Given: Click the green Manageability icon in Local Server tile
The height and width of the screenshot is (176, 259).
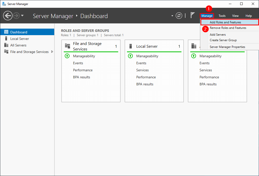Looking at the screenshot, I should pyautogui.click(x=130, y=56).
